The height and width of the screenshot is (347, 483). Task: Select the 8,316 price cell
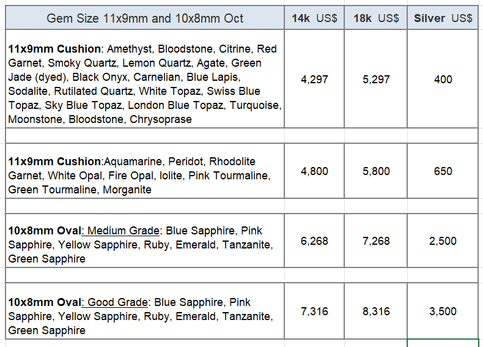click(x=376, y=312)
